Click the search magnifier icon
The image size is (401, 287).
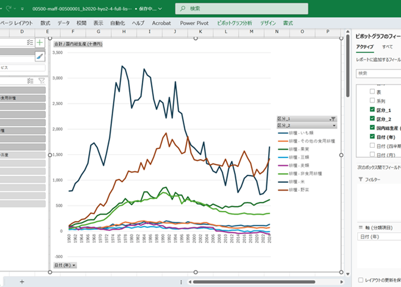pyautogui.click(x=183, y=9)
